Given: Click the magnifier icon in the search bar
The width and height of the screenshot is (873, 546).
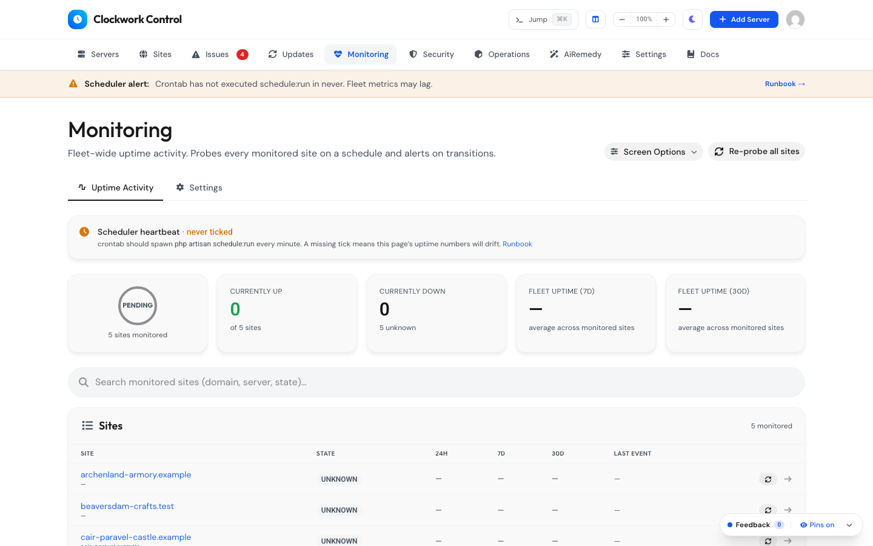Looking at the screenshot, I should pyautogui.click(x=84, y=382).
